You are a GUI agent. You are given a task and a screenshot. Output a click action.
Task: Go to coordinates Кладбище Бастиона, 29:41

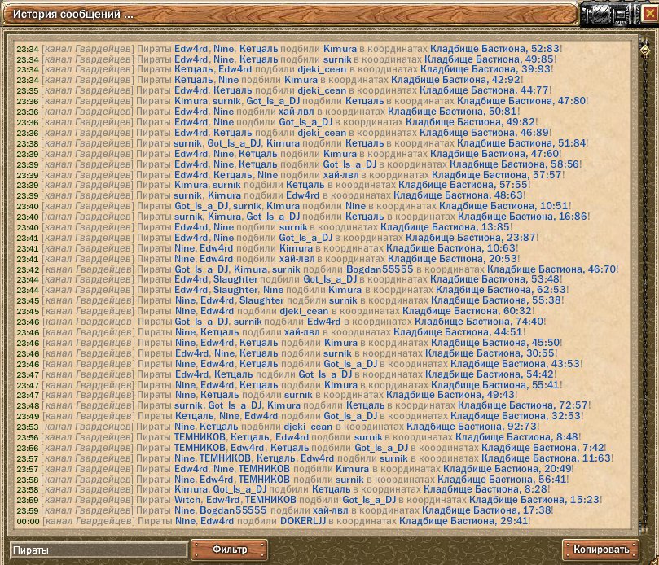coord(464,521)
